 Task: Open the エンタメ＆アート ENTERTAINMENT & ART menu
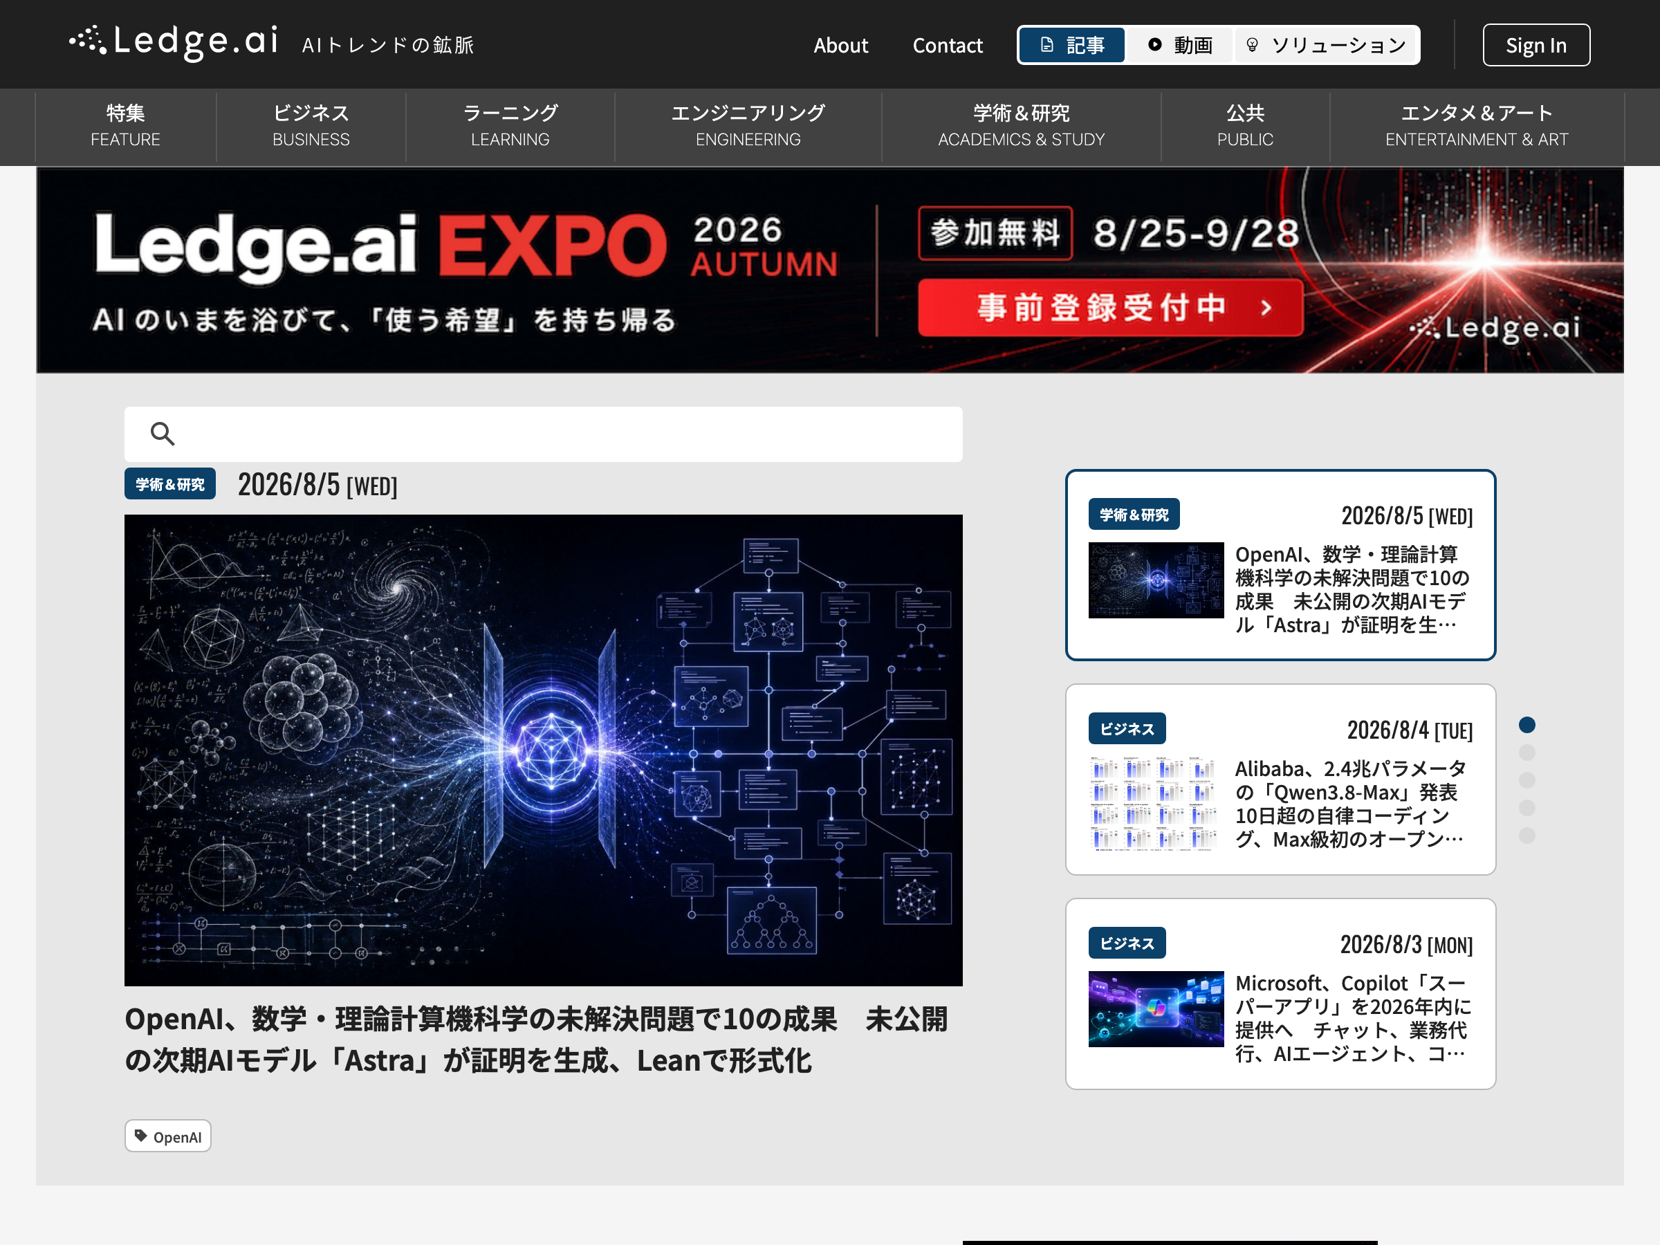1477,126
